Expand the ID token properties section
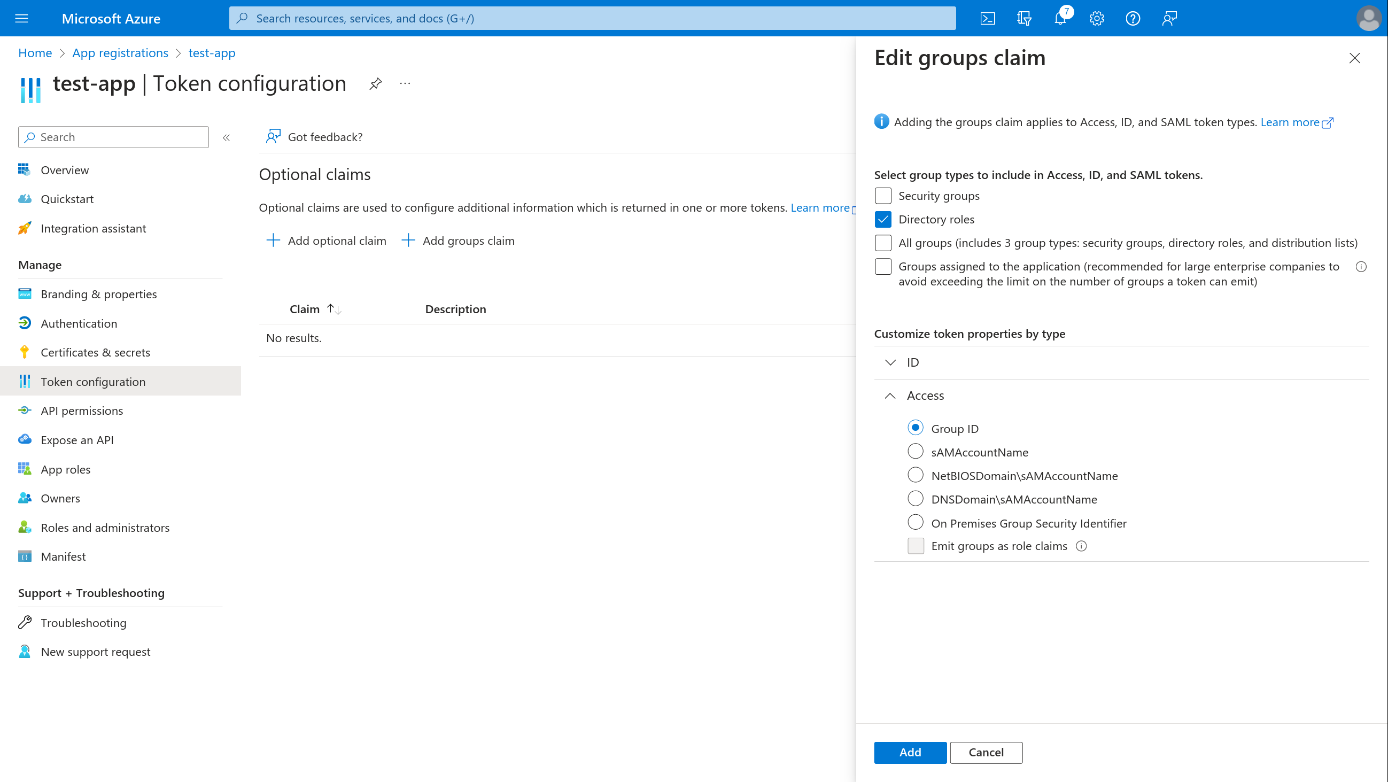The width and height of the screenshot is (1388, 782). tap(890, 362)
